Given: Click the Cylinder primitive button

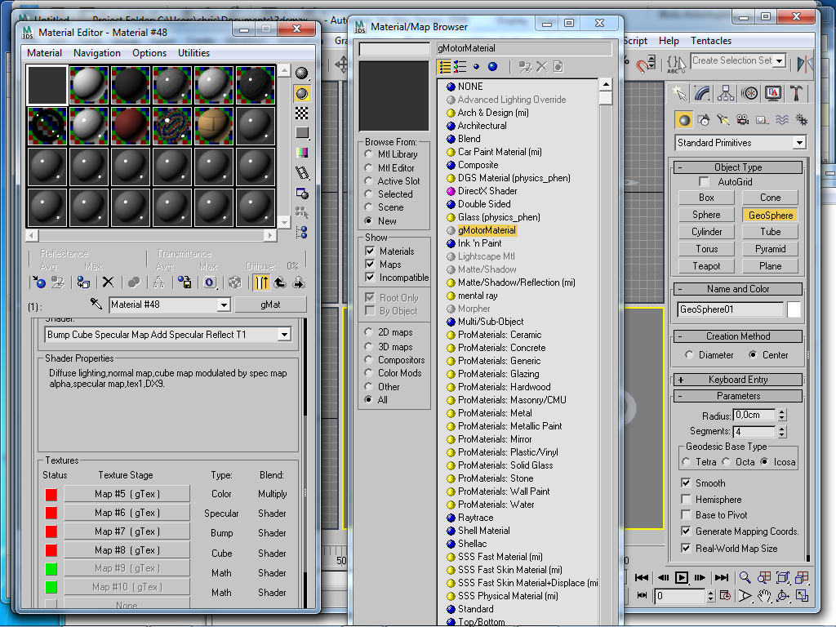Looking at the screenshot, I should 706,232.
